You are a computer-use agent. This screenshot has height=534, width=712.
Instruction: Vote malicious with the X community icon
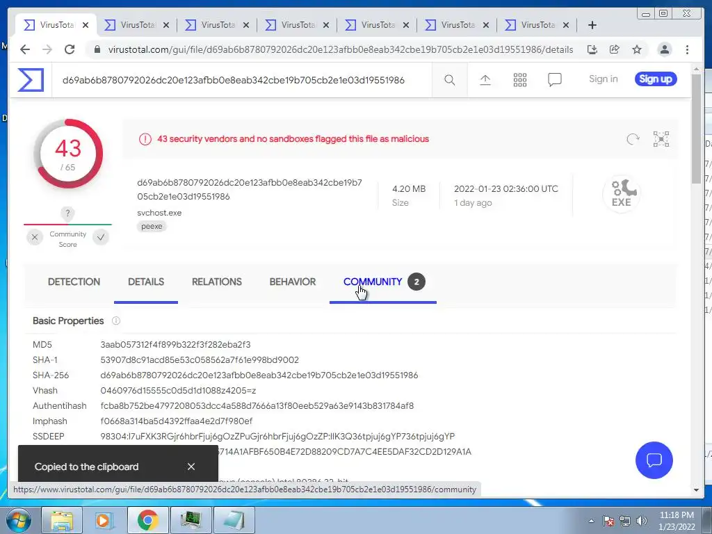tap(35, 237)
